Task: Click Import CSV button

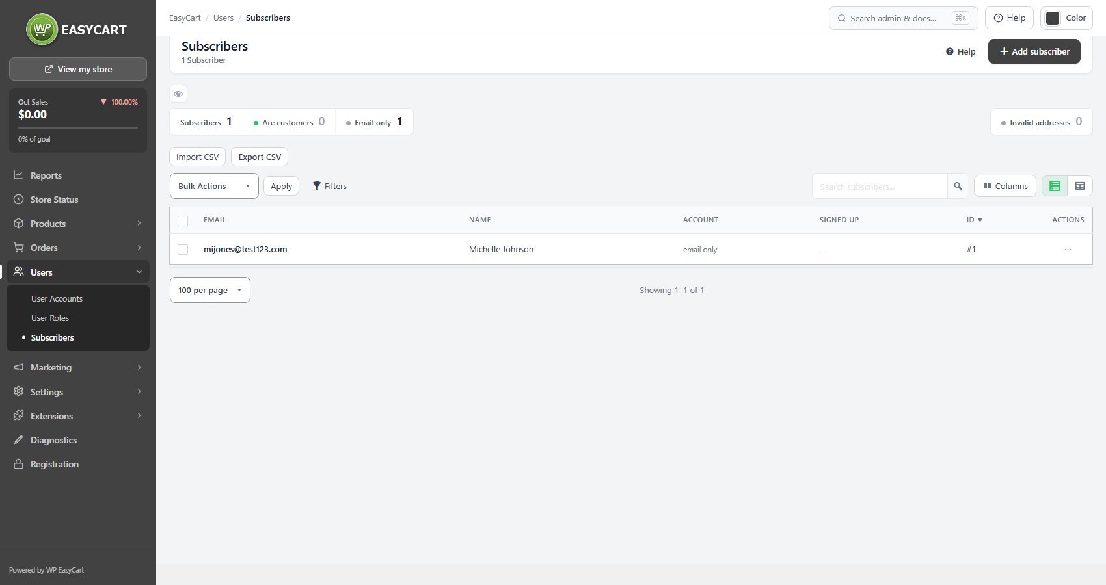Action: pos(198,157)
